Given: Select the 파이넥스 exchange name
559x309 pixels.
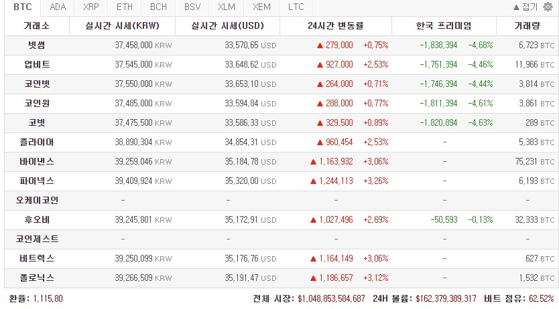Looking at the screenshot, I should (x=37, y=181).
